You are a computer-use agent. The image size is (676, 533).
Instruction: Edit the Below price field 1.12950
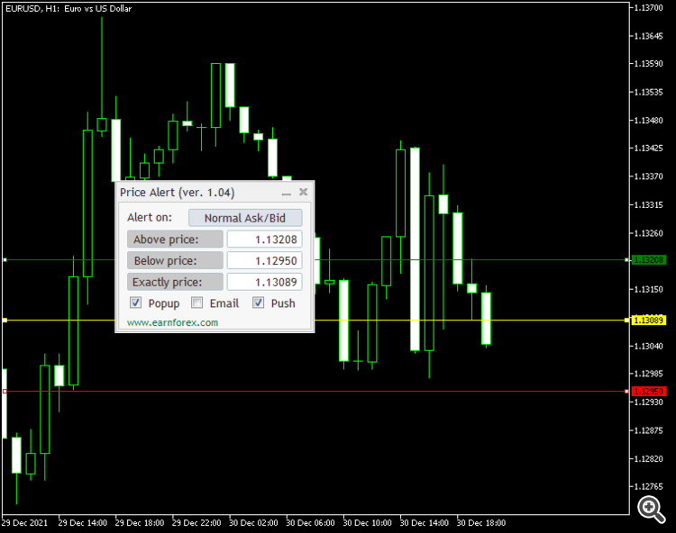(265, 260)
